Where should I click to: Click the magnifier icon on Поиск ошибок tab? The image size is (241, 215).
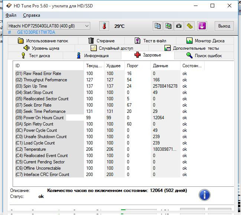click(189, 55)
